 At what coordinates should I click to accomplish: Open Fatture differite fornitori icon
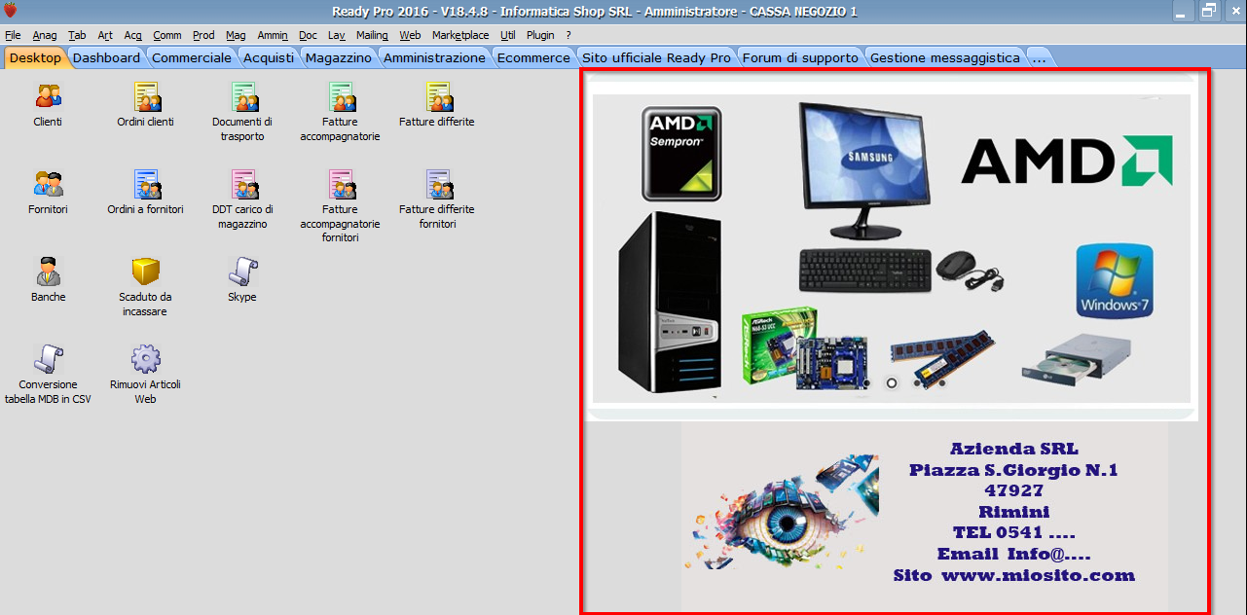pos(437,184)
